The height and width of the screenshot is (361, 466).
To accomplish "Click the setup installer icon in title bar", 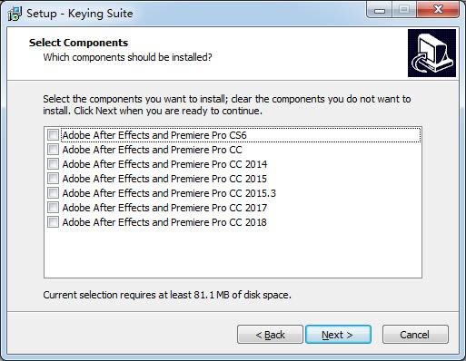I will (x=15, y=14).
